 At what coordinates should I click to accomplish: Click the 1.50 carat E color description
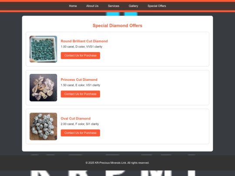[x=81, y=85]
